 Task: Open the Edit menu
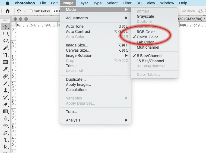tap(54, 3)
